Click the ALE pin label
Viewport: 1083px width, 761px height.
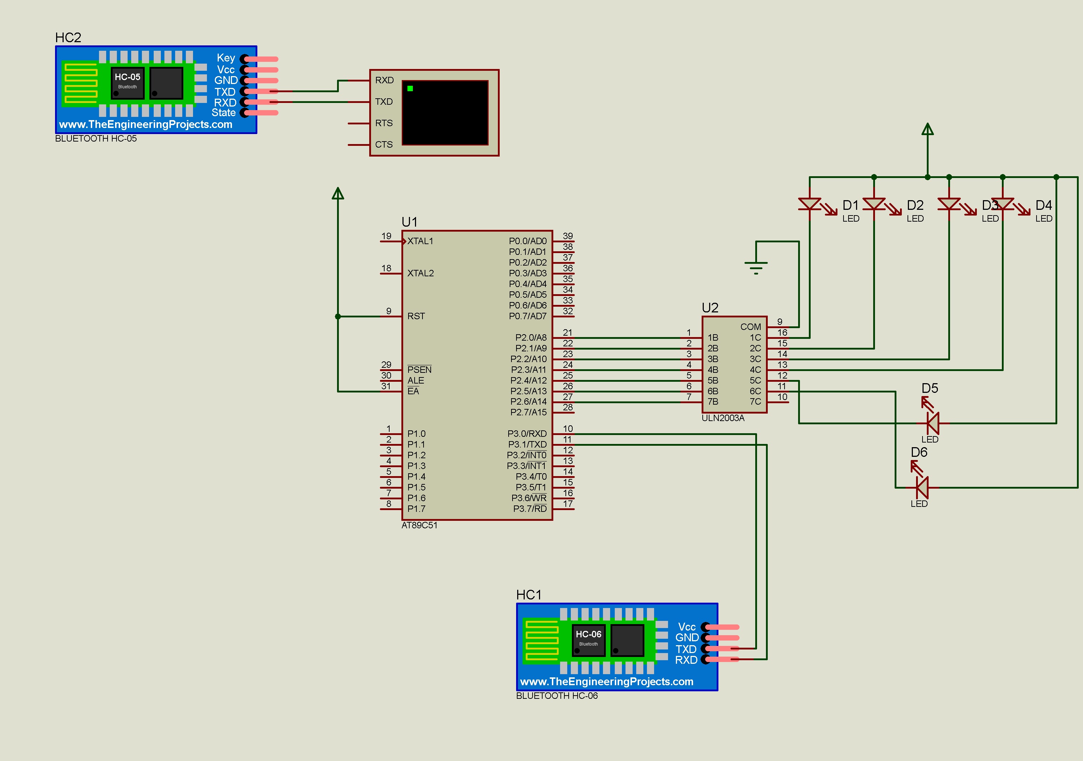416,380
